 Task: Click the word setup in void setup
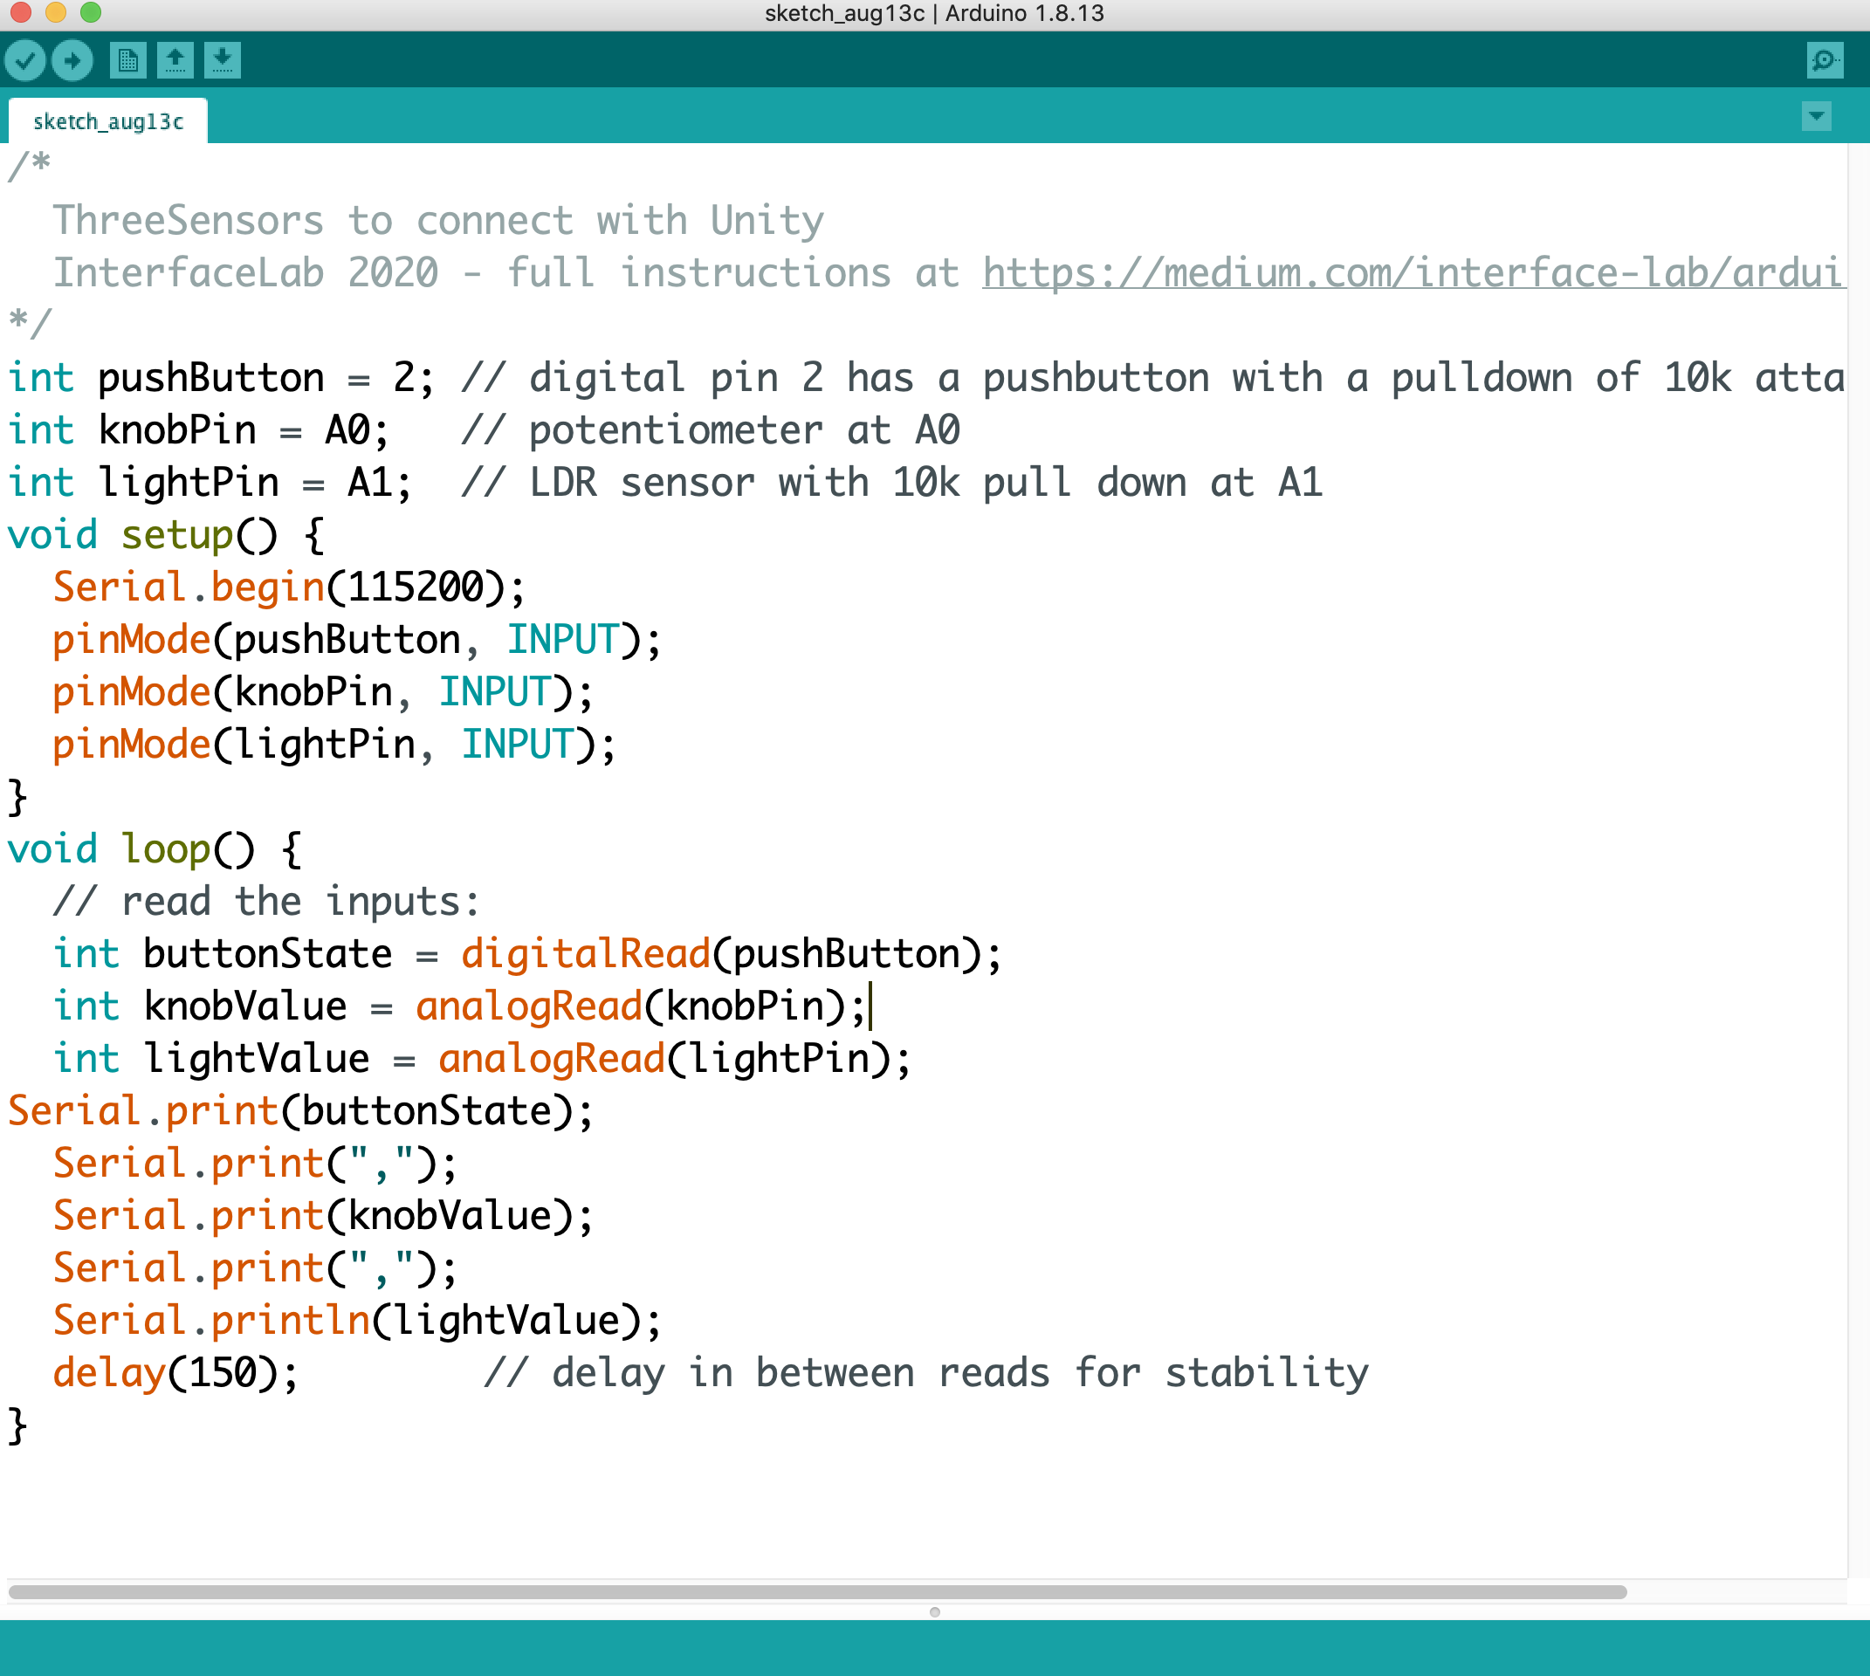coord(177,535)
